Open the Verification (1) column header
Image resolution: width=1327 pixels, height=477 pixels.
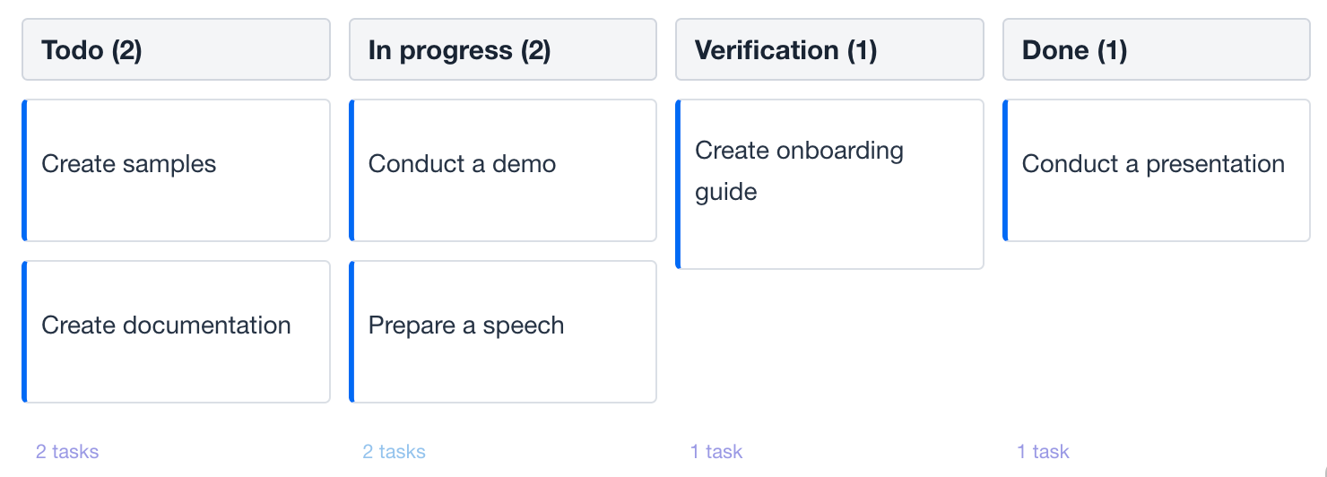tap(829, 50)
